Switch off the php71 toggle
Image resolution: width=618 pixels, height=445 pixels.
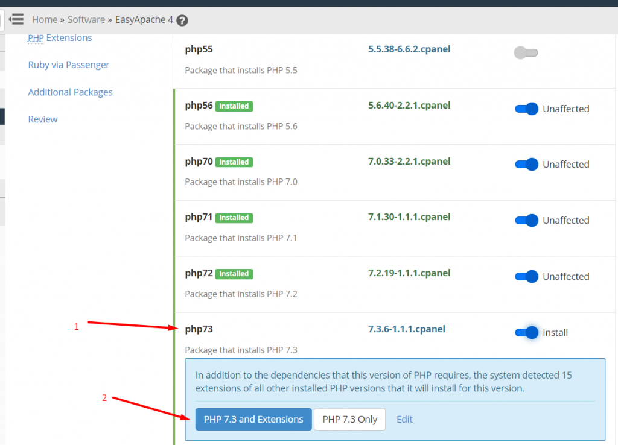pyautogui.click(x=526, y=220)
